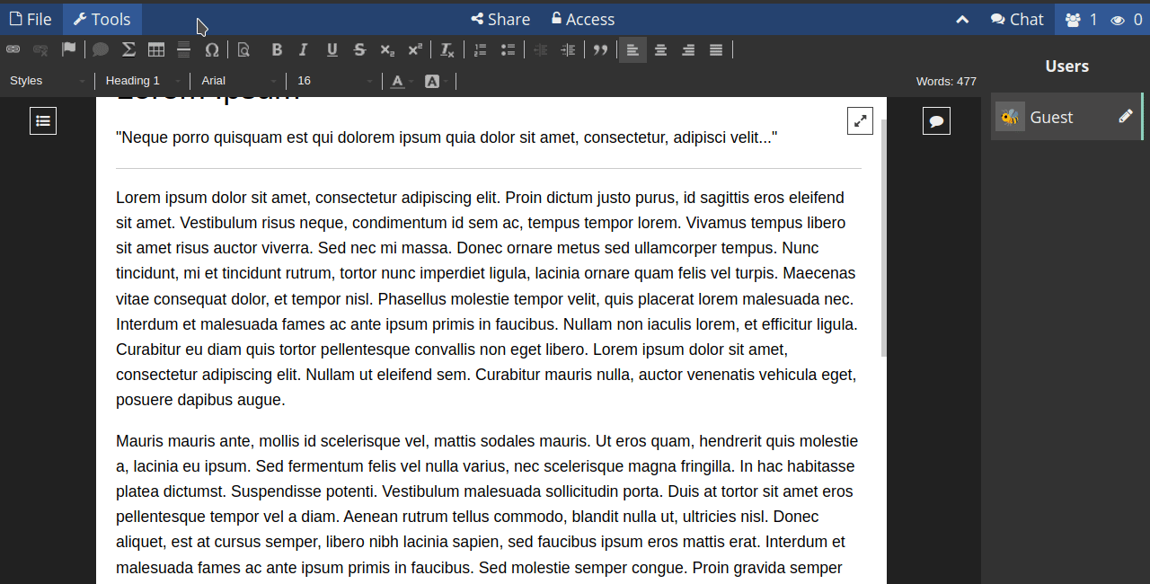Expand the Heading 1 paragraph format dropdown

(x=143, y=81)
